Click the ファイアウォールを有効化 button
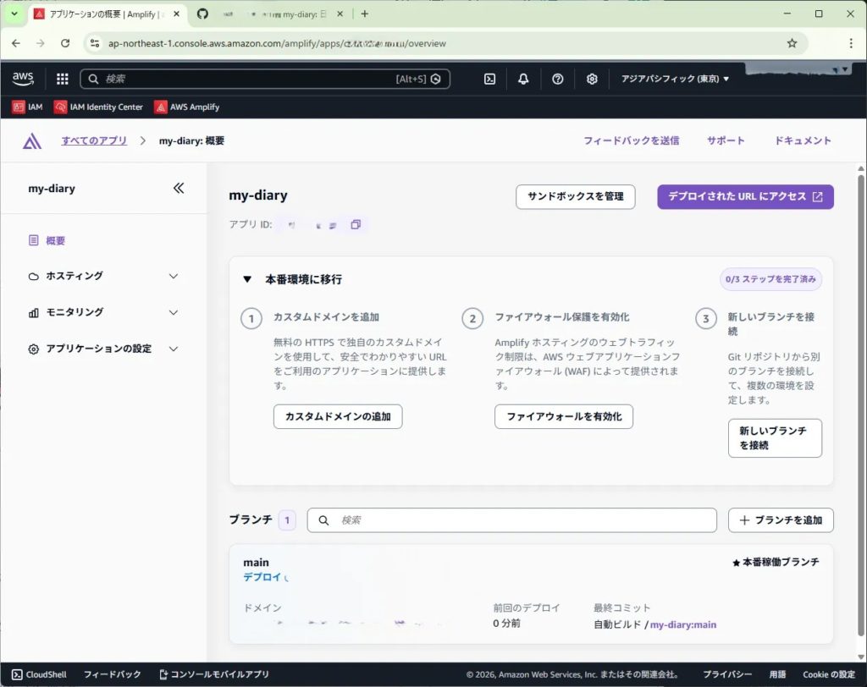The image size is (867, 687). 563,416
